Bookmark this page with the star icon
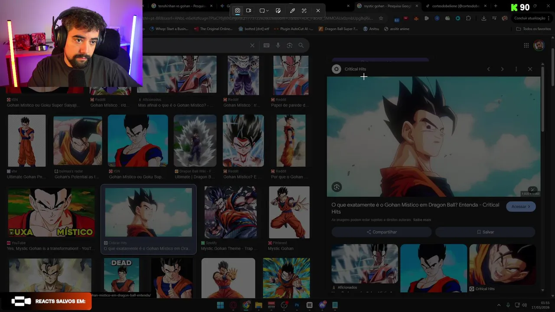The image size is (555, 312). tap(381, 18)
